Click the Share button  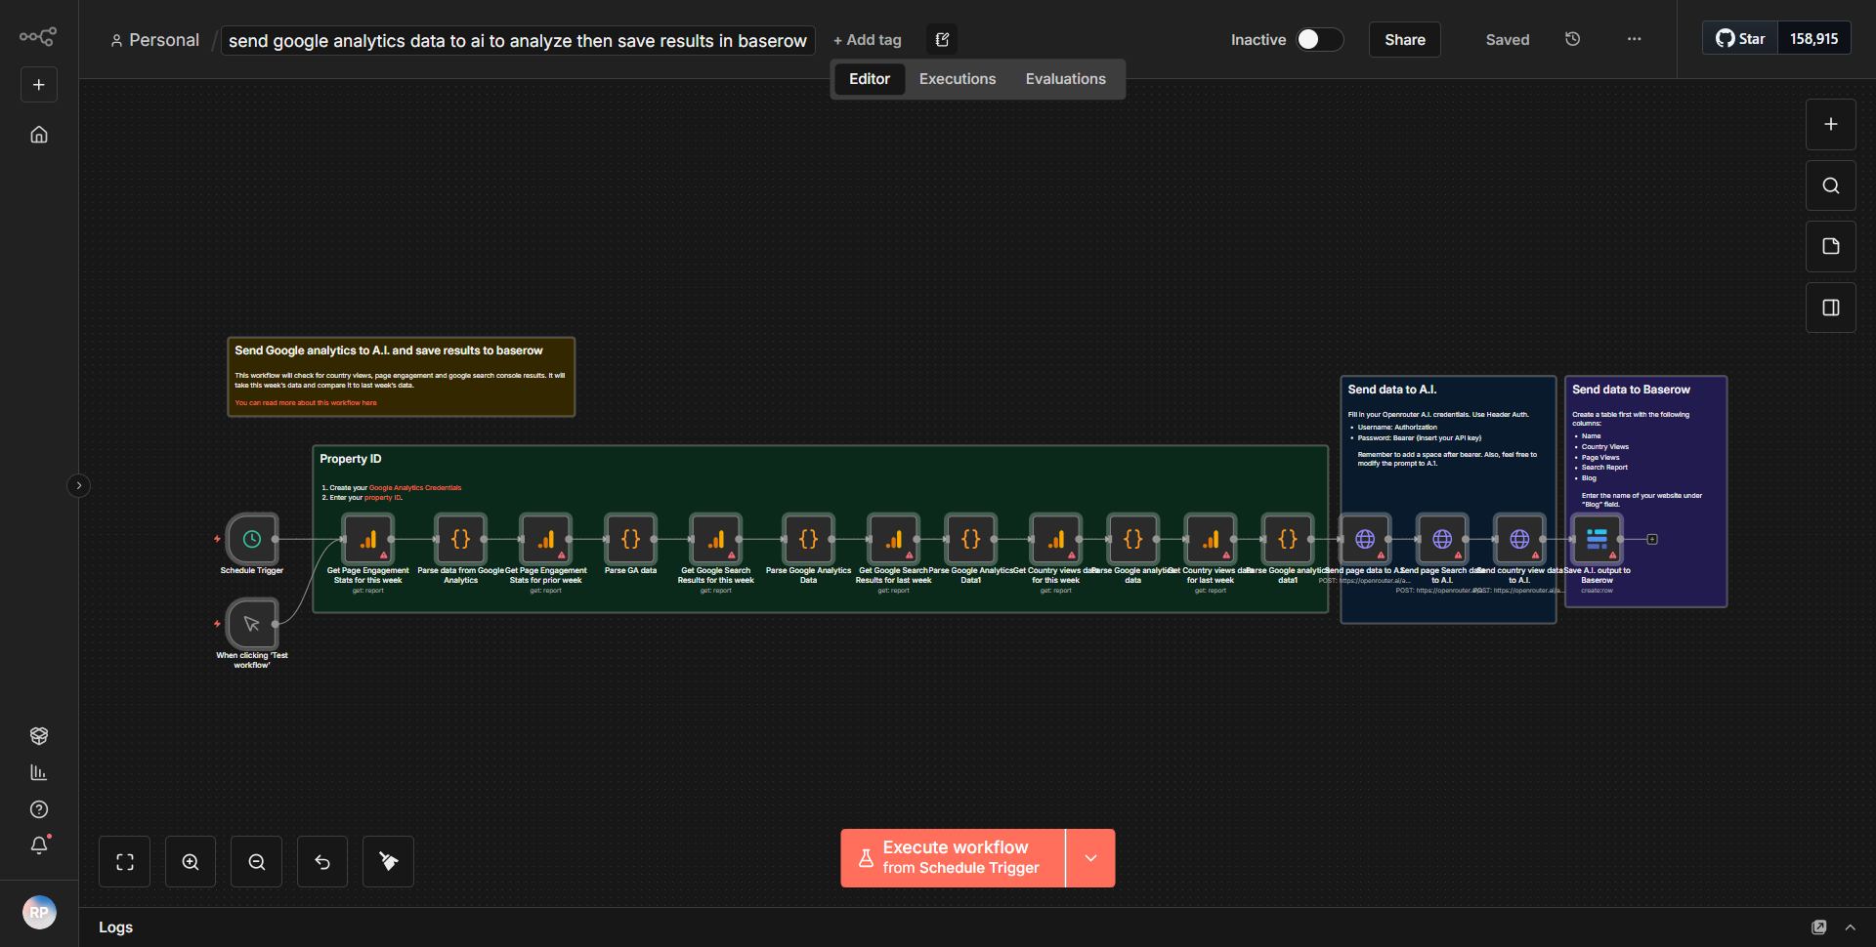click(x=1405, y=40)
